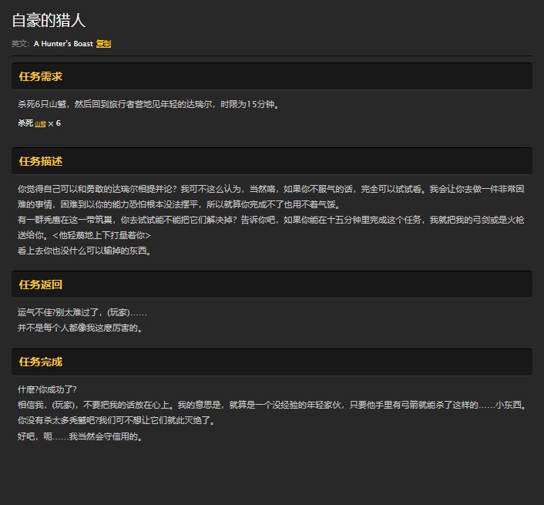
Task: Select the English name A Hunter's Boast
Action: [63, 44]
